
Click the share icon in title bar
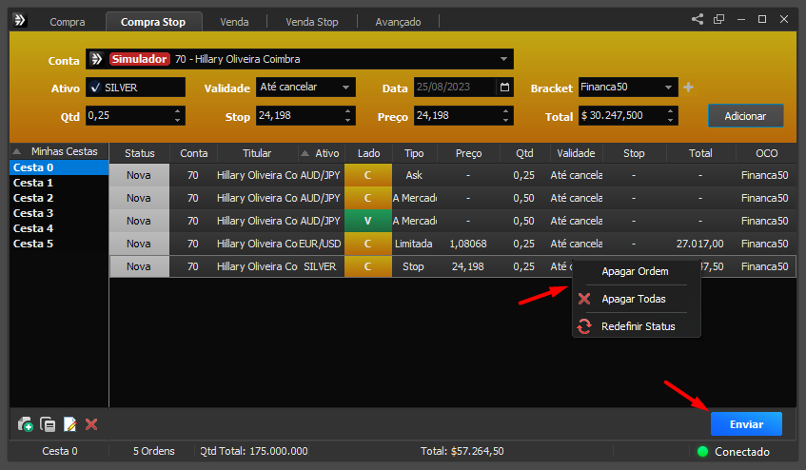pyautogui.click(x=698, y=19)
